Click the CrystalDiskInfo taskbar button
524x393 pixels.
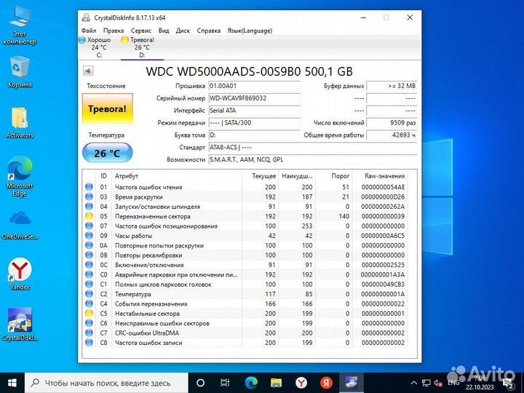pyautogui.click(x=352, y=383)
